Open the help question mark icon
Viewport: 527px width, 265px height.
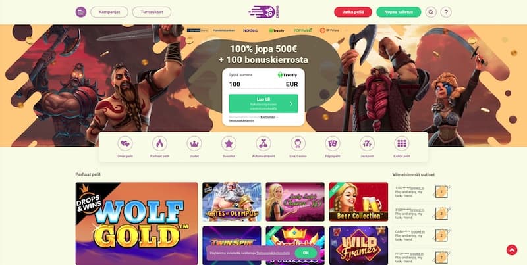coord(446,12)
